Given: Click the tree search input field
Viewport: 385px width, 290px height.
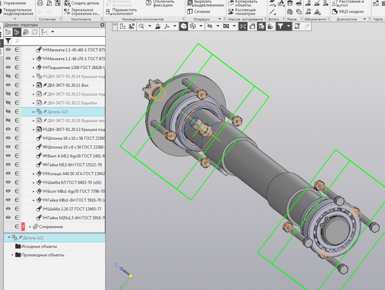Looking at the screenshot, I should 58,40.
